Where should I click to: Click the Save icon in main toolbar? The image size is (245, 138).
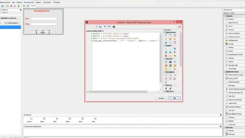[x=2, y=6]
